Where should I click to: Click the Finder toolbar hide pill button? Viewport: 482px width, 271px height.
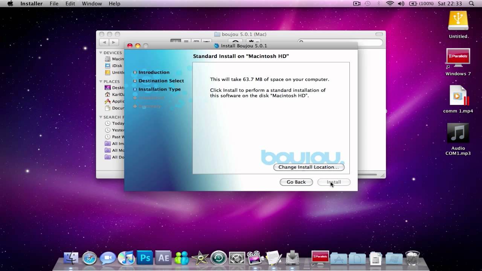click(378, 34)
